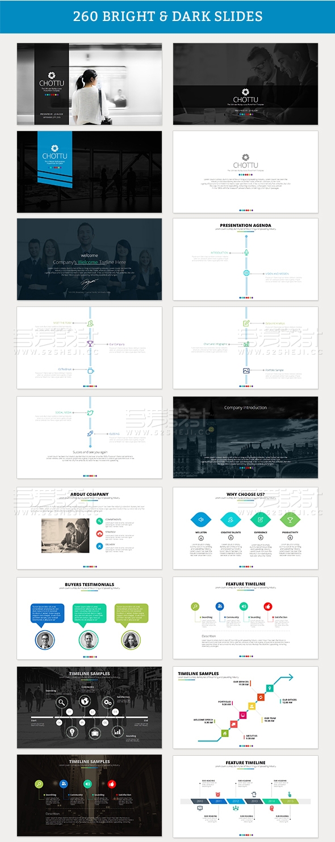Click the coffee cup icon for Coffeebreak

click(90, 370)
